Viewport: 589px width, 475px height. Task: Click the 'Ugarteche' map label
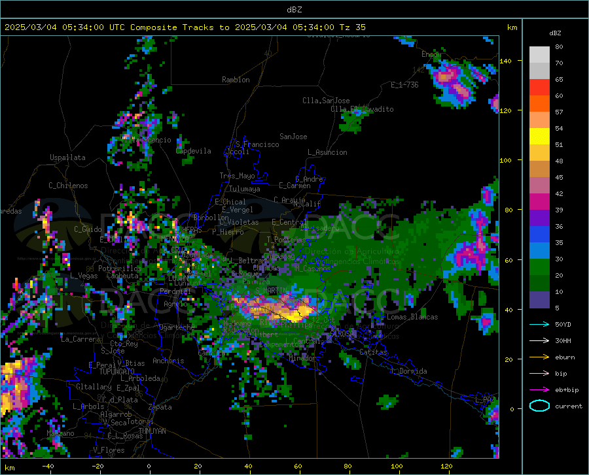pos(177,327)
